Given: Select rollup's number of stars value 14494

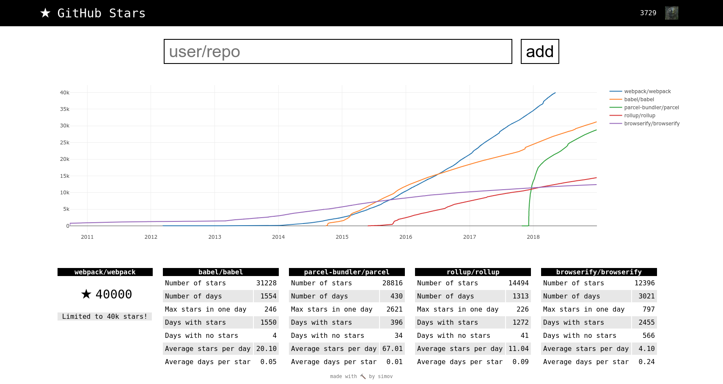Looking at the screenshot, I should (x=519, y=283).
